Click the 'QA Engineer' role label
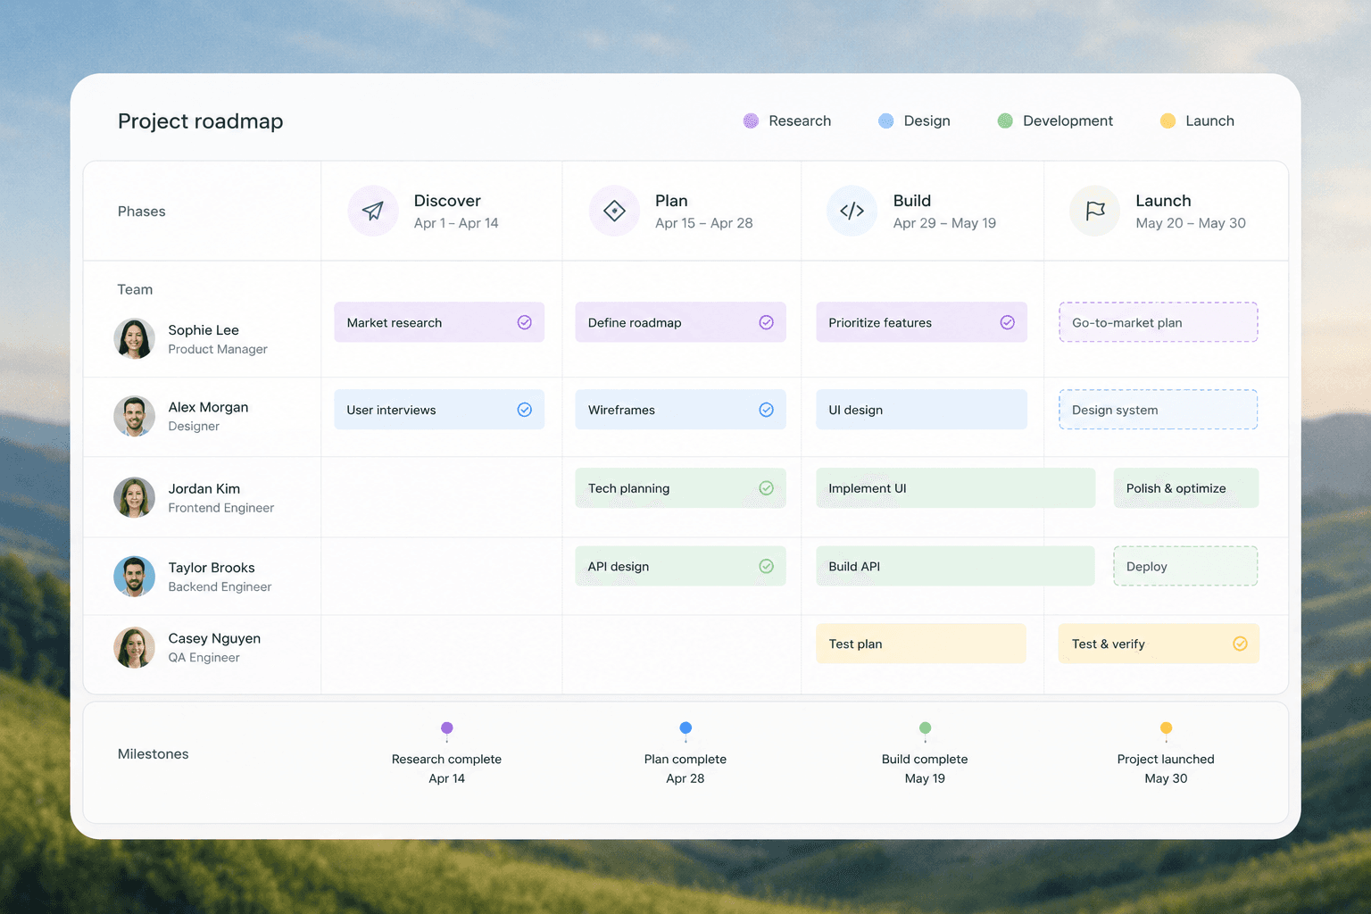This screenshot has height=914, width=1371. click(x=204, y=658)
